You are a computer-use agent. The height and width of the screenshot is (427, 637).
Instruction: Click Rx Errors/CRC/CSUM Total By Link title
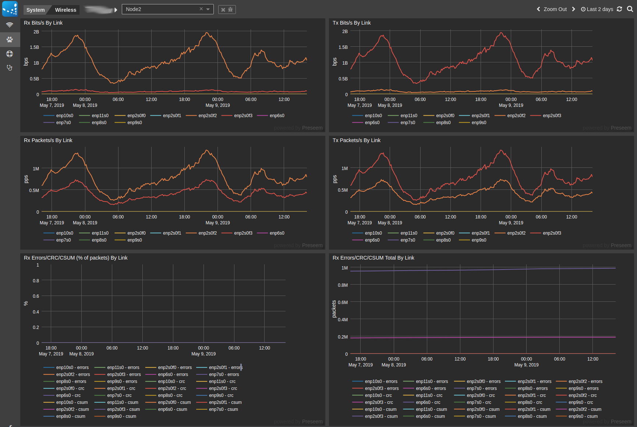[373, 258]
